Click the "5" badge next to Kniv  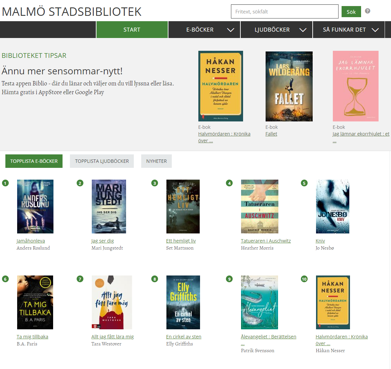click(x=304, y=183)
